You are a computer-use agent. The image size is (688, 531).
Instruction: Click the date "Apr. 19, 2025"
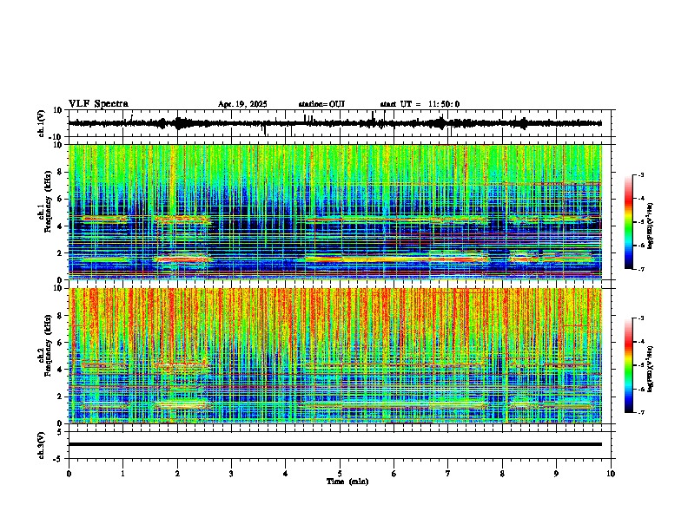242,104
